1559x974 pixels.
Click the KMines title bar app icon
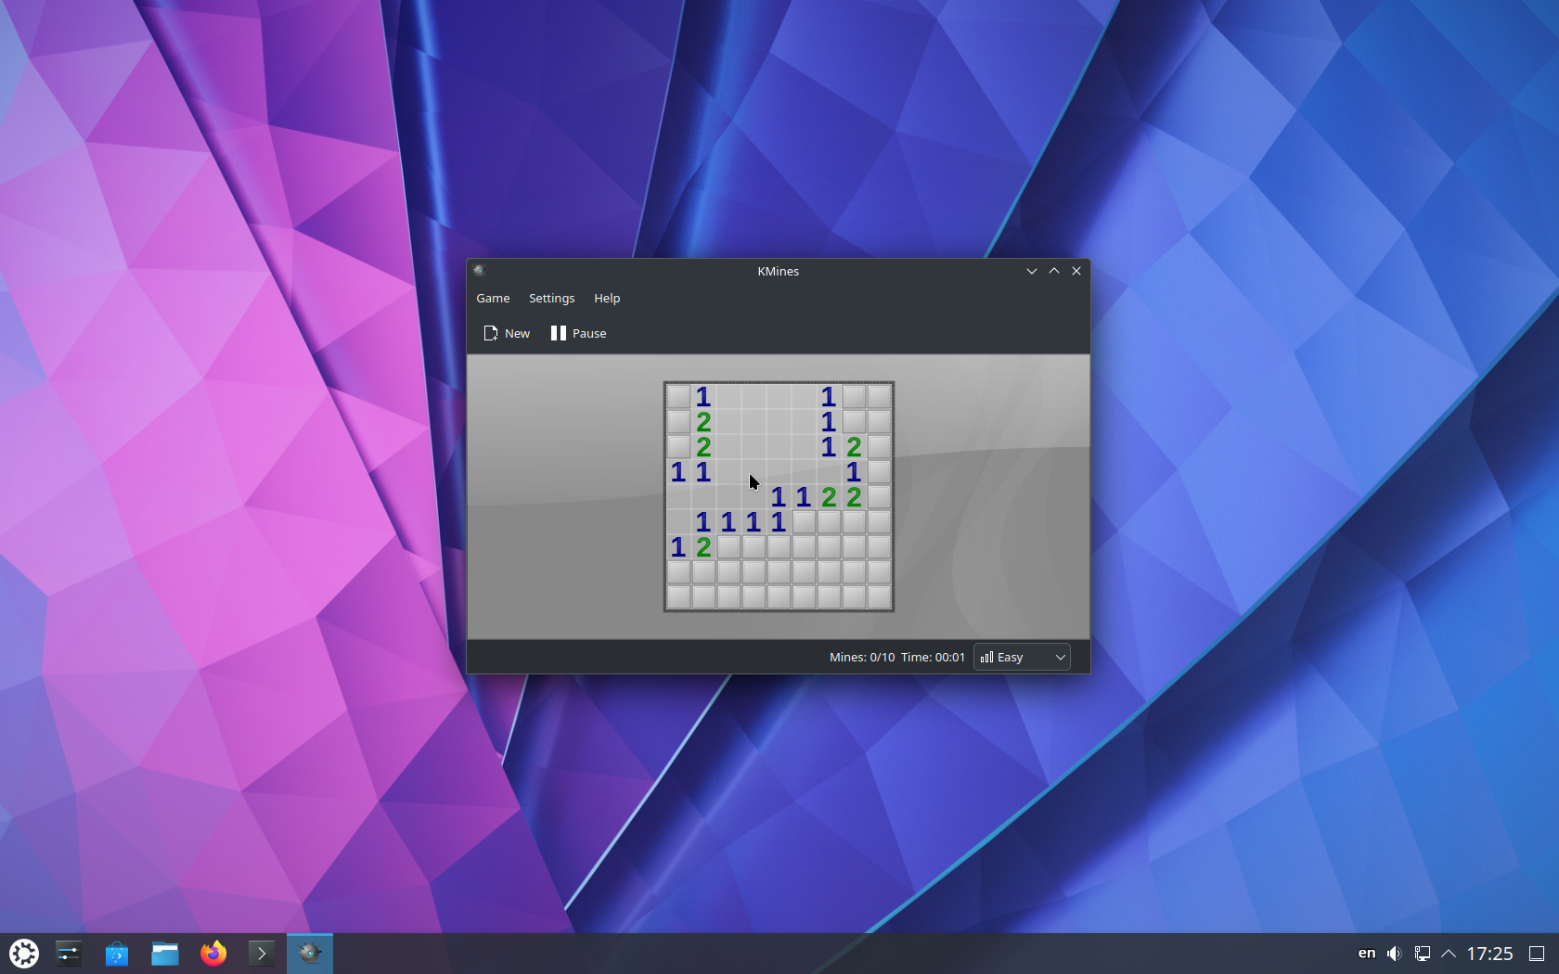pyautogui.click(x=479, y=271)
